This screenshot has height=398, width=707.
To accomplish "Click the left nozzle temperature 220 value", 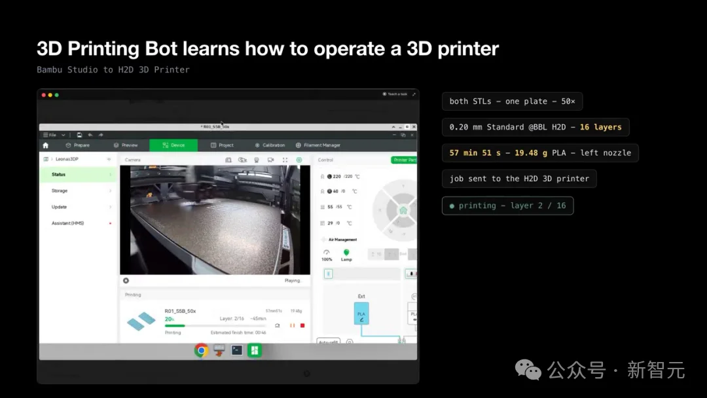I will point(337,177).
